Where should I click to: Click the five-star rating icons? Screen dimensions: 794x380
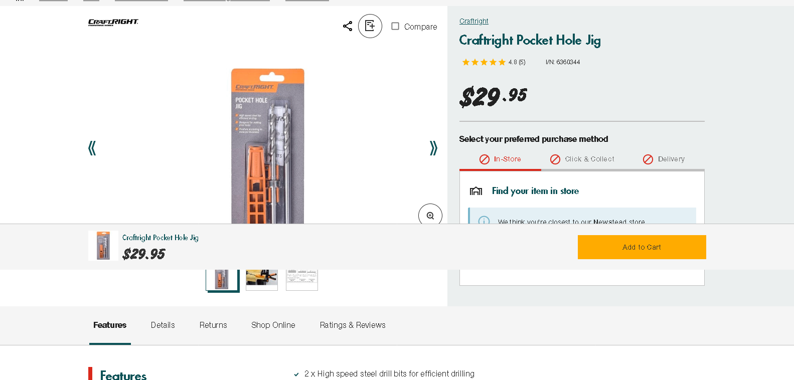(484, 62)
